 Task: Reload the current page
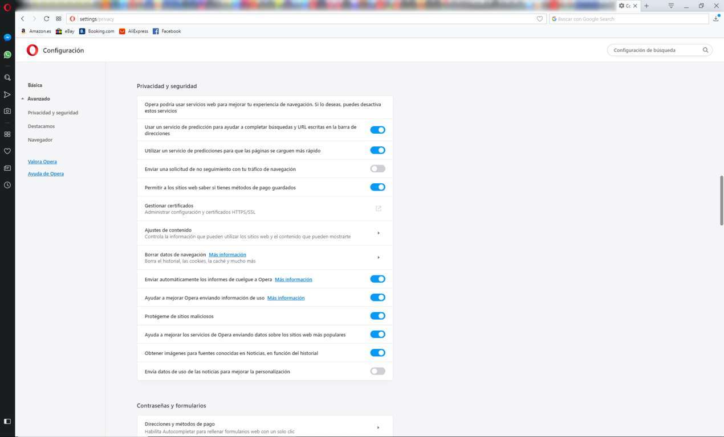tap(46, 19)
